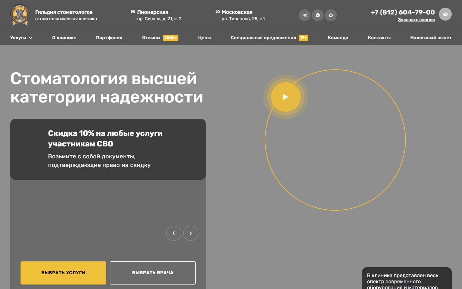Screen dimensions: 462x289
Task: Click the ВЫБРАТЬ УСЛУГИ button
Action: [63, 273]
